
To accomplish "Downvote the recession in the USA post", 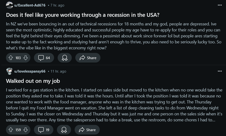I will (x=26, y=58).
